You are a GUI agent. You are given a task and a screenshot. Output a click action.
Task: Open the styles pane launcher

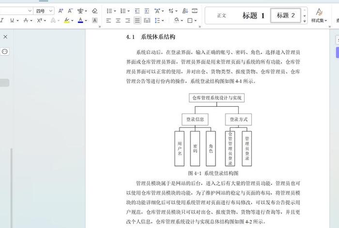pyautogui.click(x=330, y=27)
